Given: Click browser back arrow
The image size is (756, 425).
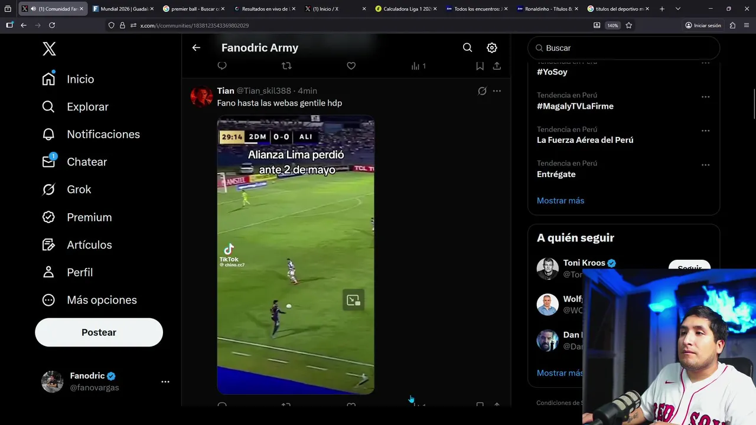Looking at the screenshot, I should 24,25.
